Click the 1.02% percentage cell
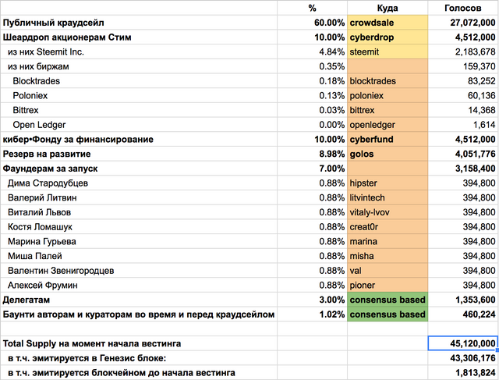 click(312, 314)
